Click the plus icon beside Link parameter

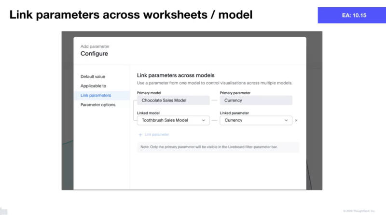[140, 134]
